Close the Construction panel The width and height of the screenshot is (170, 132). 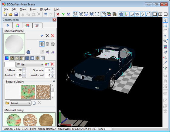[54, 20]
